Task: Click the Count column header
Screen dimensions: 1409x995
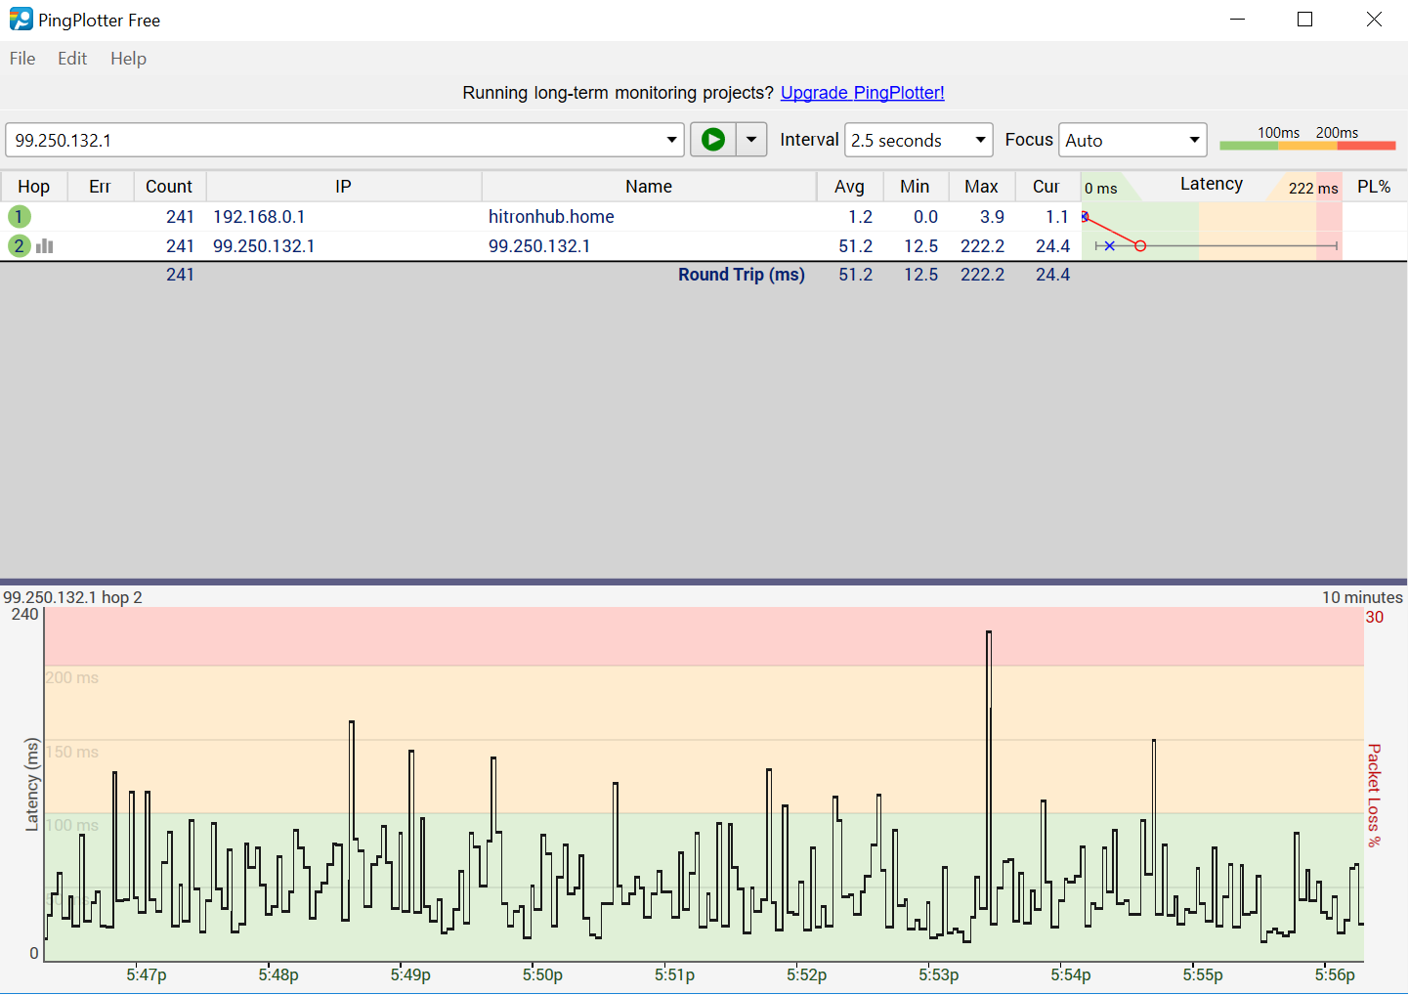Action: click(x=169, y=187)
